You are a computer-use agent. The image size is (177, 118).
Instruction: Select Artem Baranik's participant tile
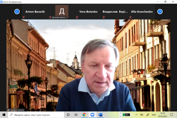tap(35, 12)
